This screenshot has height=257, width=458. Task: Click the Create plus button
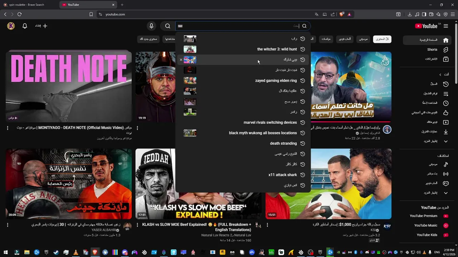click(41, 26)
